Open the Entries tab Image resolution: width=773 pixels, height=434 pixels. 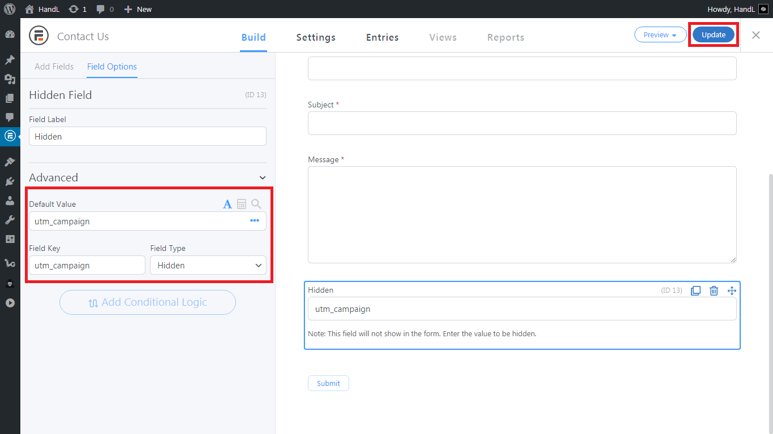pos(382,37)
